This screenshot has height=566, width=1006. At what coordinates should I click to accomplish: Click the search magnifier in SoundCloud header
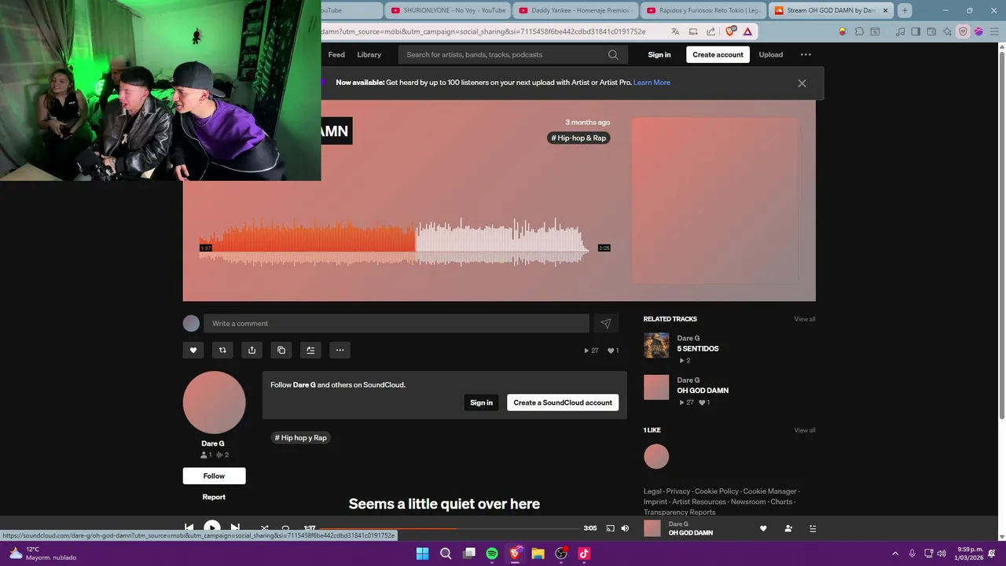[x=613, y=54]
